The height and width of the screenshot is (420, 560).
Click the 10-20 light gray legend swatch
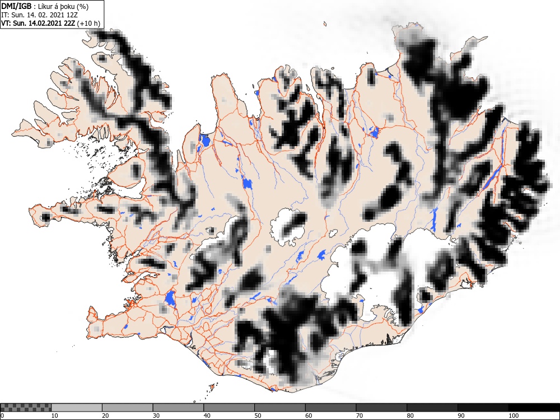[77, 408]
